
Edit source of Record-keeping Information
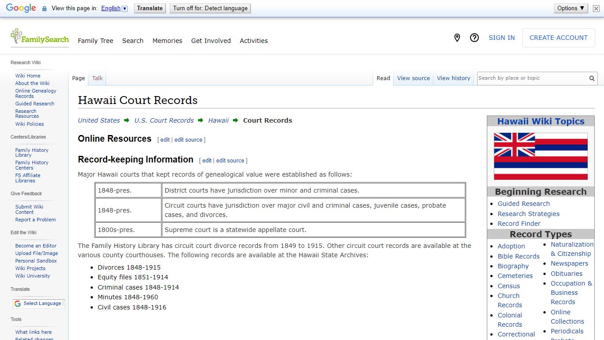(230, 161)
